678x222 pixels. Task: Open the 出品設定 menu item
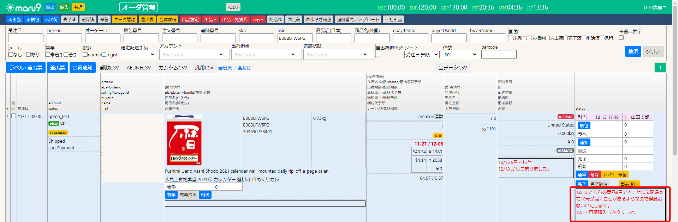[190, 20]
